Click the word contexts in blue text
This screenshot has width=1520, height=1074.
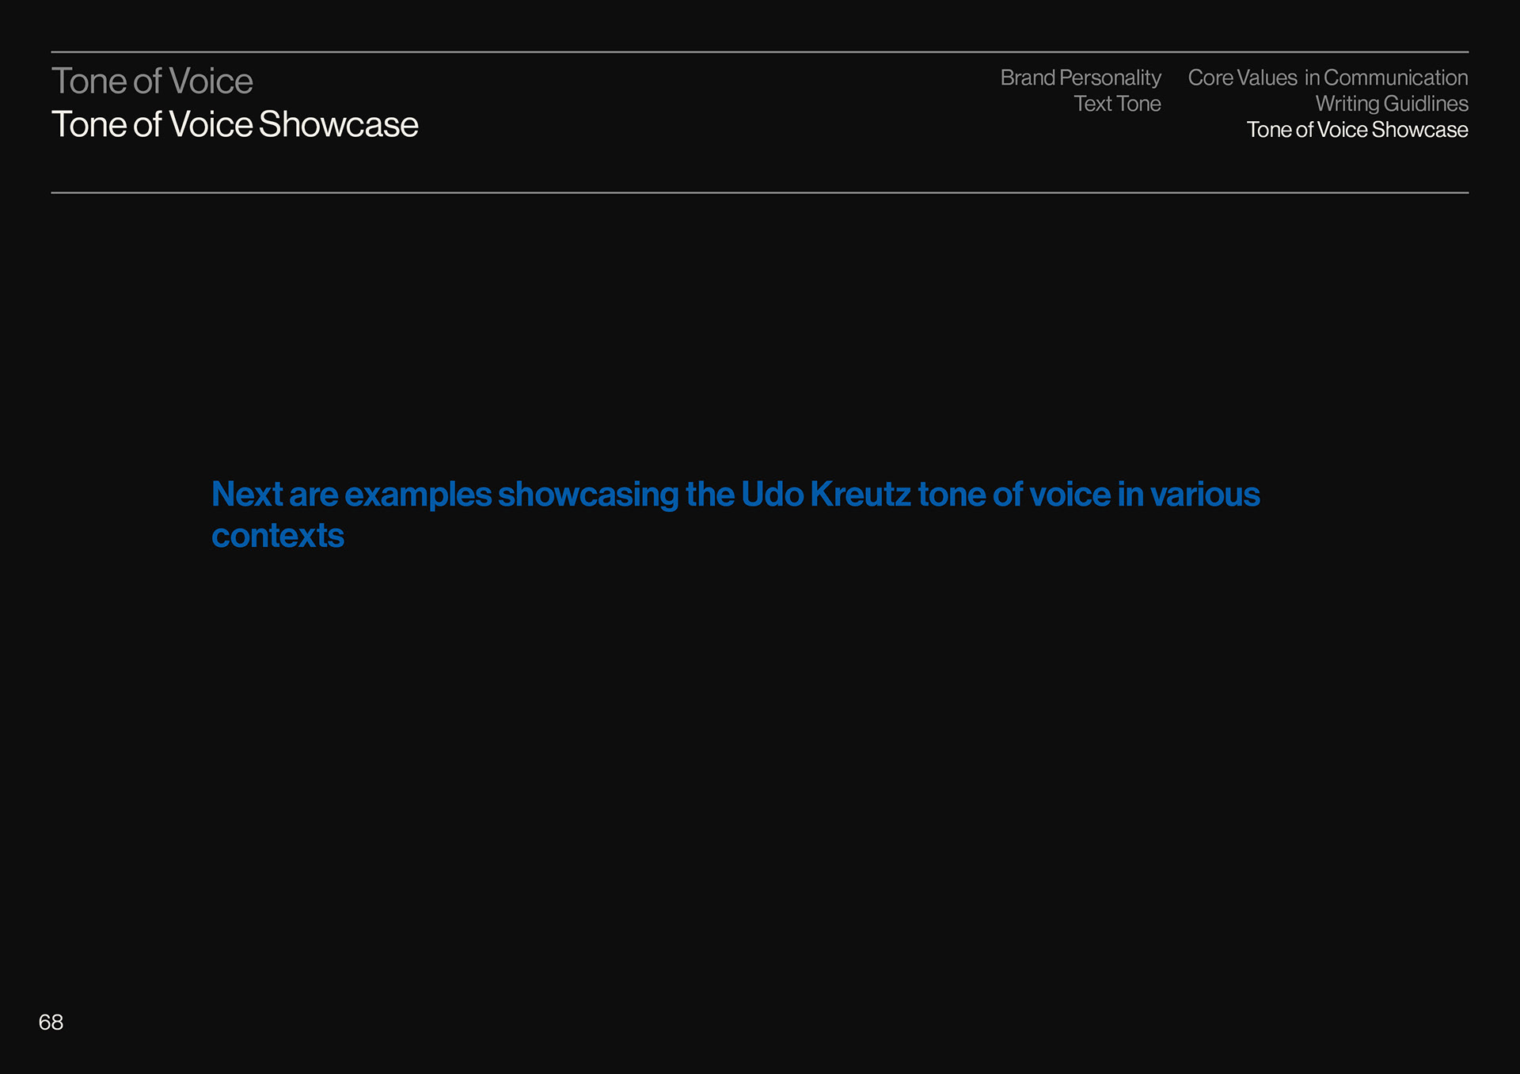(277, 536)
